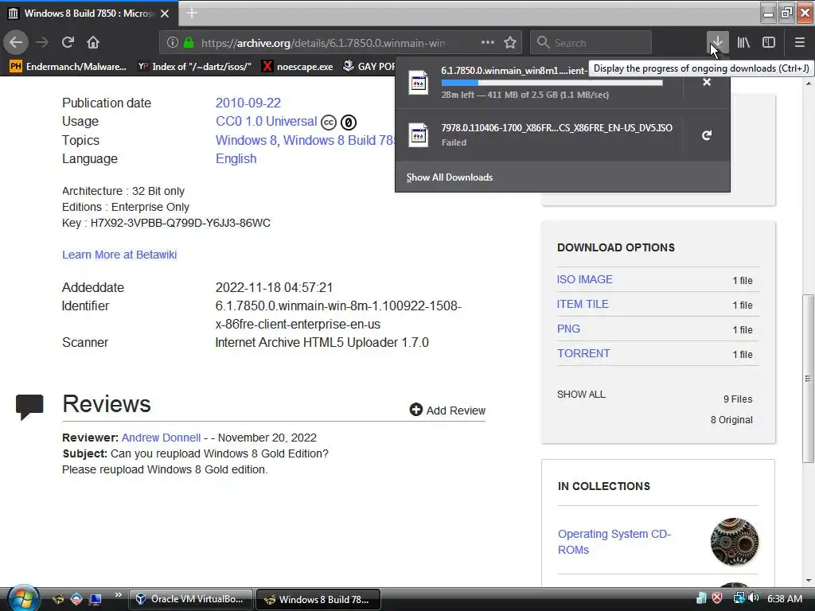Viewport: 815px width, 611px height.
Task: Select the Windows 8 Build 7850 tab
Action: pyautogui.click(x=88, y=13)
